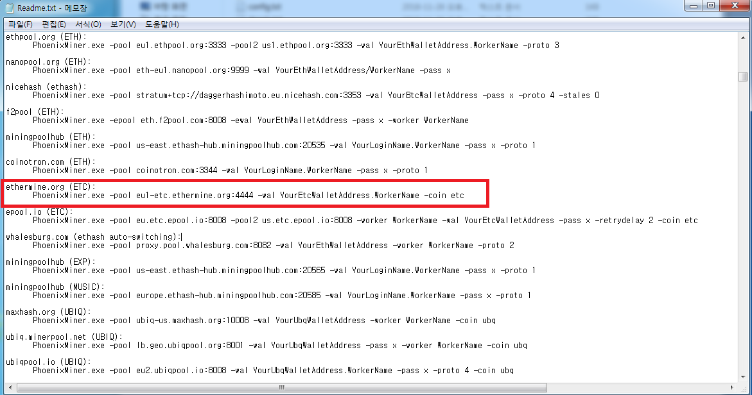The width and height of the screenshot is (752, 395).
Task: Click the 'miningpoolhub (EXP):' heading
Action: [51, 262]
